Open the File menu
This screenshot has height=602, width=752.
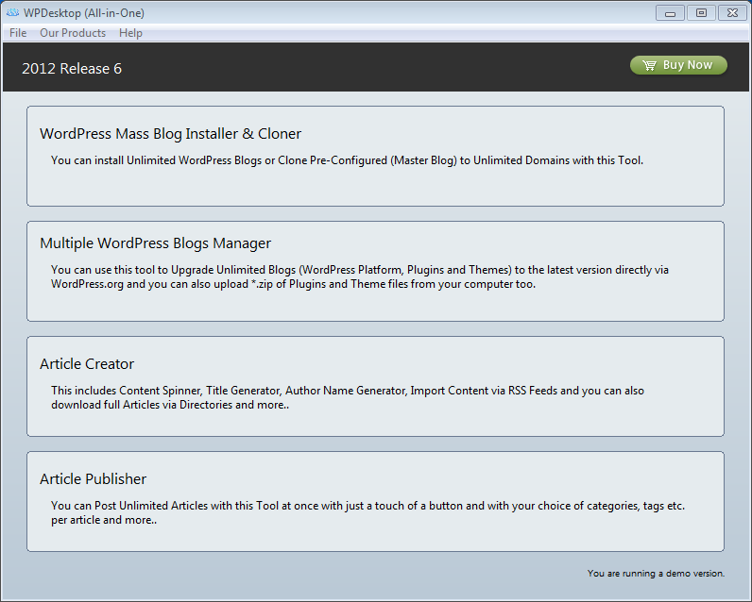point(18,33)
